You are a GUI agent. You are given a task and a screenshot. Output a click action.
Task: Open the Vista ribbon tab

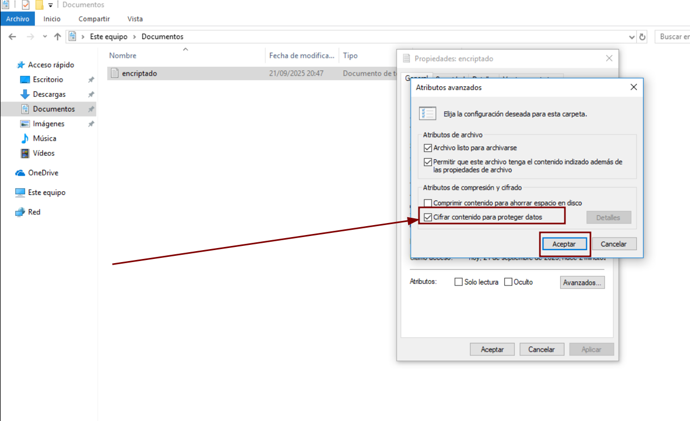135,19
